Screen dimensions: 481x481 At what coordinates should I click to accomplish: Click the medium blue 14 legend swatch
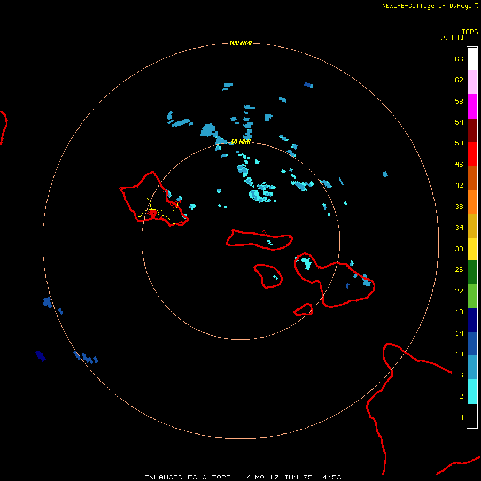[472, 344]
